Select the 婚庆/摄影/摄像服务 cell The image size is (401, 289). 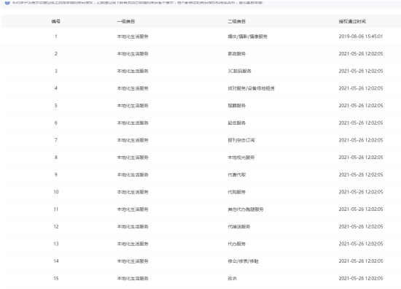pos(248,36)
